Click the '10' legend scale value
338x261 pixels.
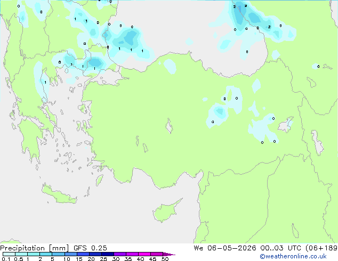click(67, 259)
